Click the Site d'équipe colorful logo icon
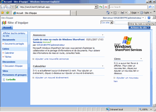 4,23
